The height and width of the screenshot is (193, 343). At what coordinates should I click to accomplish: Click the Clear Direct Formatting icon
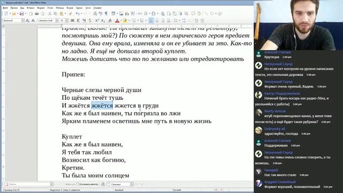110,20
